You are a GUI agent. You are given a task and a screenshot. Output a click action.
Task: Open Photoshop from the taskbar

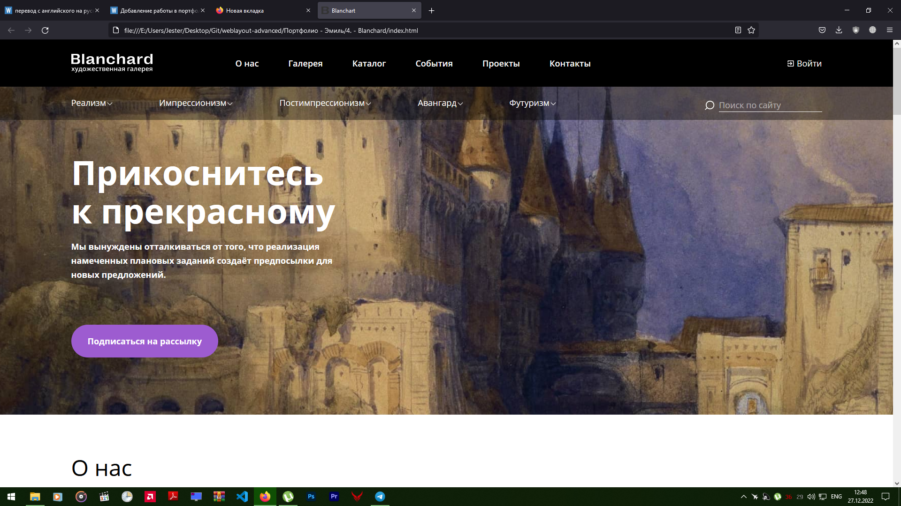311,497
